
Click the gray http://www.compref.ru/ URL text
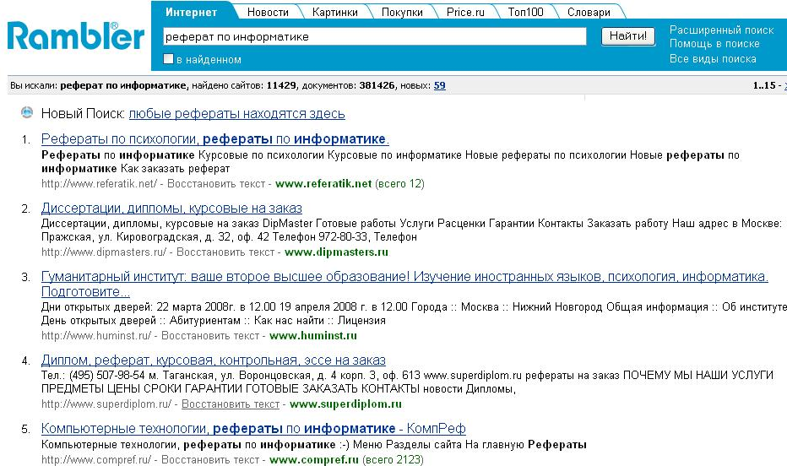point(96,459)
